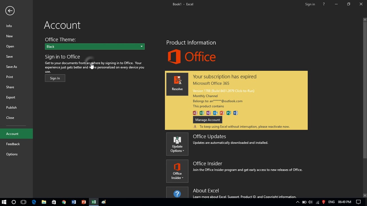This screenshot has width=367, height=206.
Task: Open PowerPoint from the taskbar
Action: click(x=84, y=202)
